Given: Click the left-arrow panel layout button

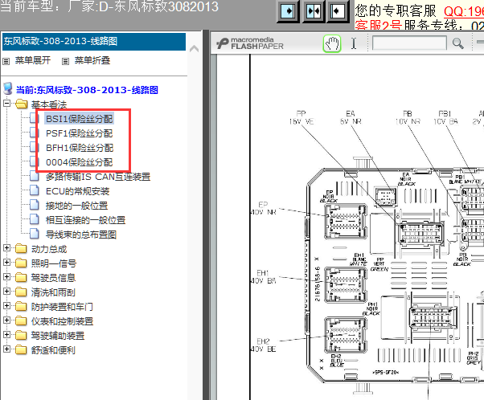Looking at the screenshot, I should [337, 11].
